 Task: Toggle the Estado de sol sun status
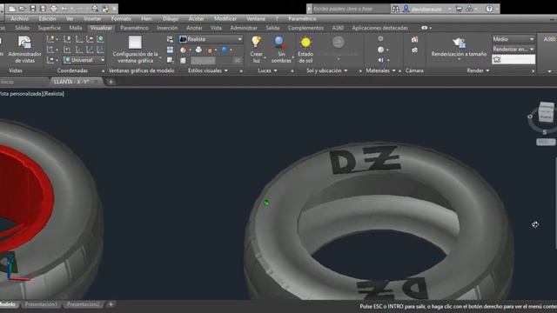(305, 50)
